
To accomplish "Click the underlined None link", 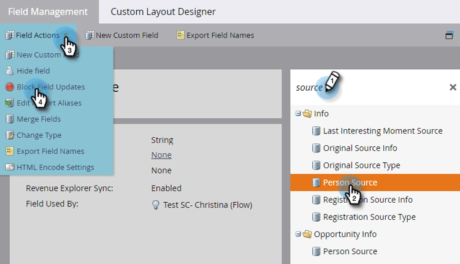I will (x=161, y=155).
